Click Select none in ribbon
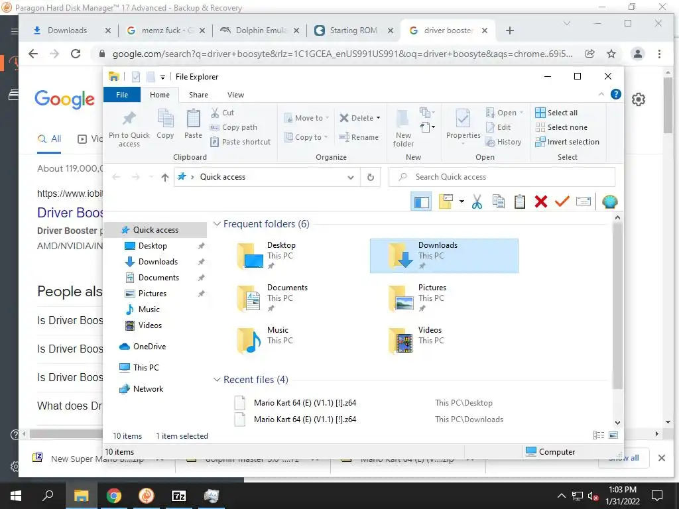This screenshot has height=509, width=679. (x=561, y=127)
